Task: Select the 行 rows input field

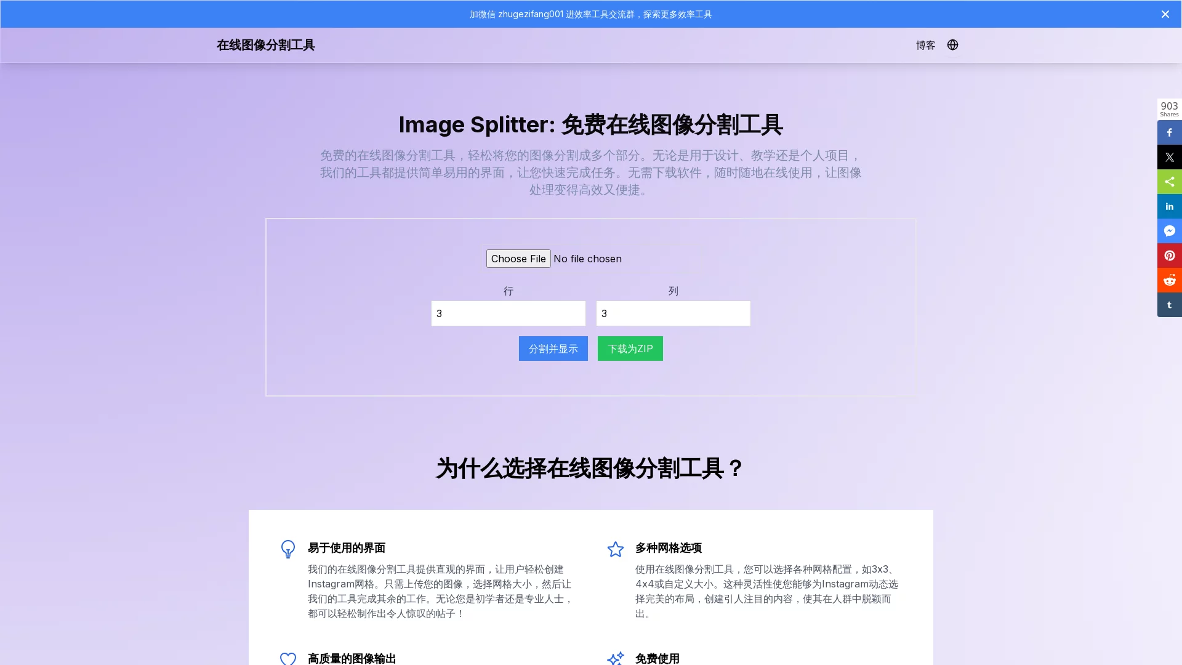Action: pos(508,313)
